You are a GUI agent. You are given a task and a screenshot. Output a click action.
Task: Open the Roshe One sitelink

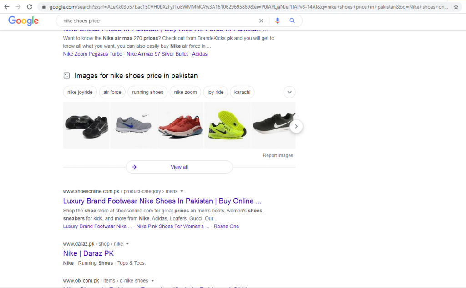[x=226, y=226]
